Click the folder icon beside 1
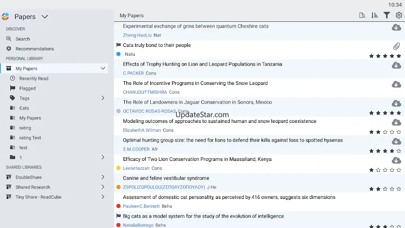The image size is (405, 228). (12, 157)
